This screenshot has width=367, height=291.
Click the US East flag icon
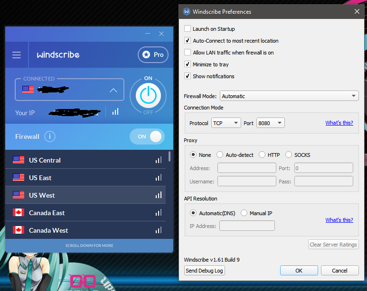(x=19, y=177)
